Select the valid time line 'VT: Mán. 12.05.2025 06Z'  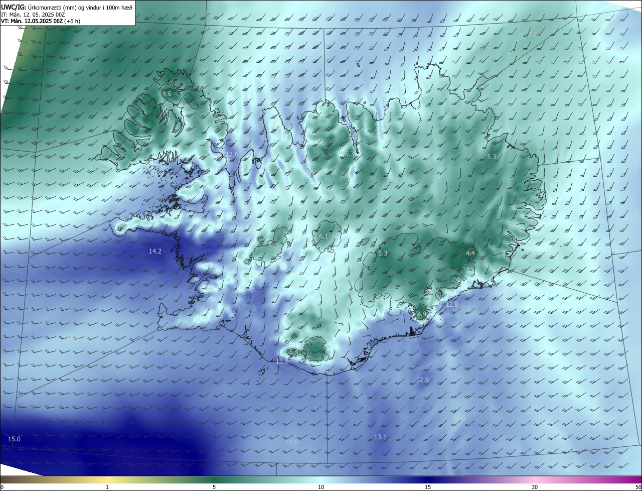pyautogui.click(x=32, y=21)
